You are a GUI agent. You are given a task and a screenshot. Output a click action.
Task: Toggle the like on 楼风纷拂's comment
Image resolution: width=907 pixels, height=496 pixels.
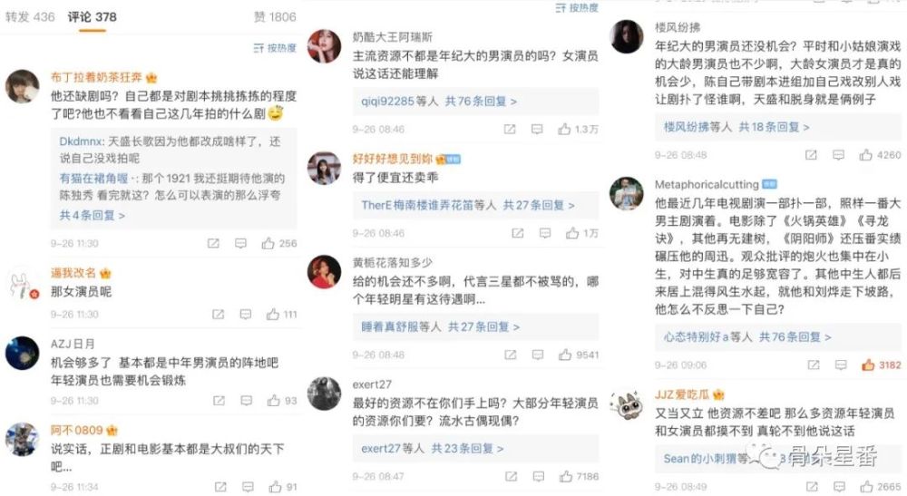(x=866, y=155)
